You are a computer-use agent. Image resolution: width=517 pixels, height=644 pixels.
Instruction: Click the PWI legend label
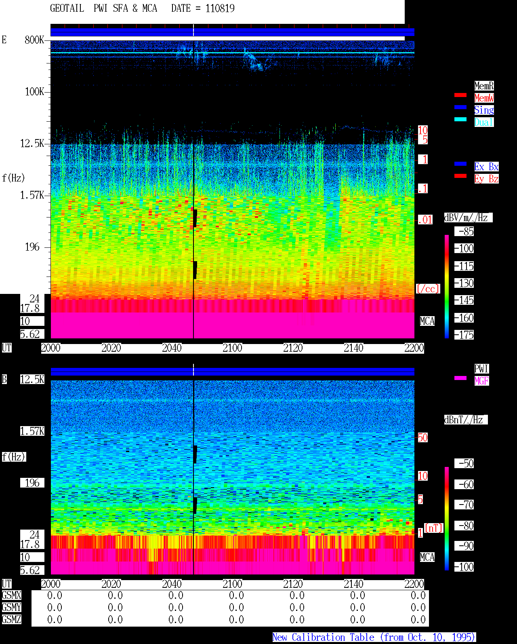coord(481,369)
